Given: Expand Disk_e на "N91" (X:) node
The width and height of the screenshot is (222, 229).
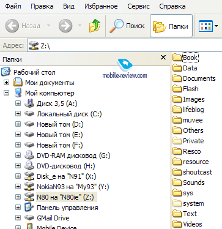Looking at the screenshot, I should [18, 176].
